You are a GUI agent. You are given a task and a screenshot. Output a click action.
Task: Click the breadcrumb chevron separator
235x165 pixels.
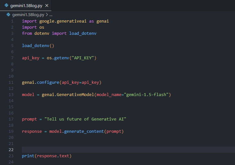pos(47,15)
